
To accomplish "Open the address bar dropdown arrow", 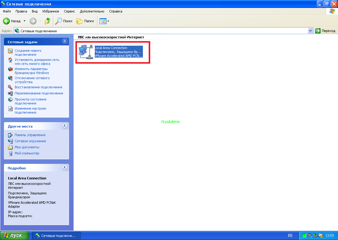I will (310, 31).
